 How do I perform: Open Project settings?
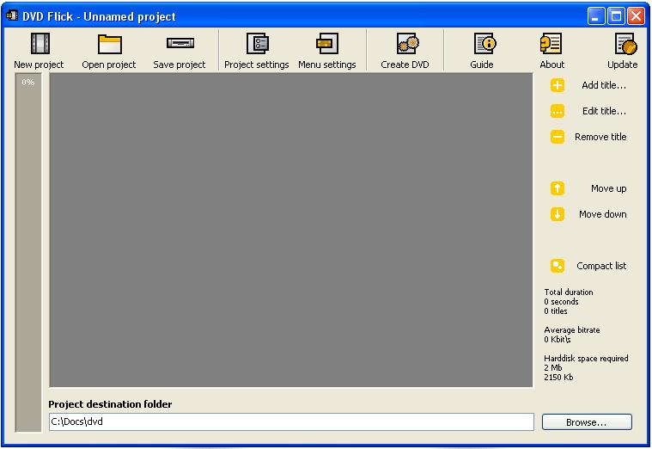(x=257, y=51)
